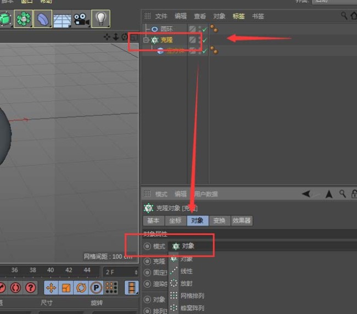Switch to the 变换 tab
Image resolution: width=357 pixels, height=314 pixels.
pyautogui.click(x=220, y=221)
